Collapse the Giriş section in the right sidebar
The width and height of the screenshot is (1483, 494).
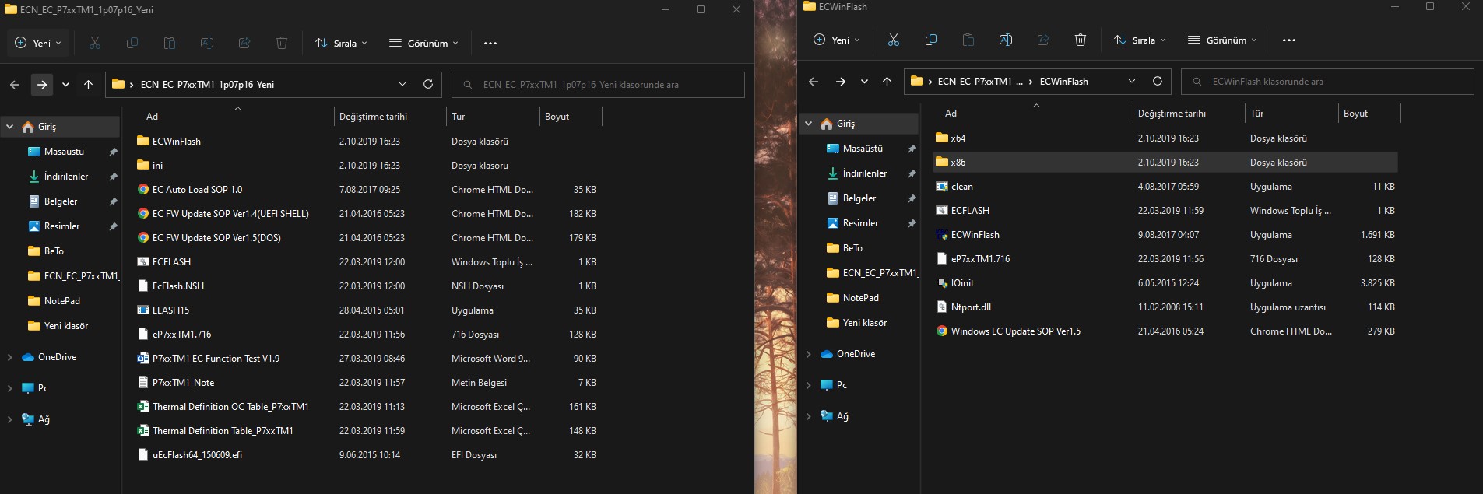point(808,124)
